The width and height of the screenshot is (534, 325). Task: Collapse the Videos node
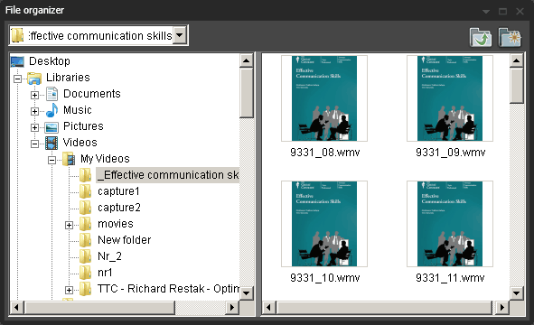point(34,144)
